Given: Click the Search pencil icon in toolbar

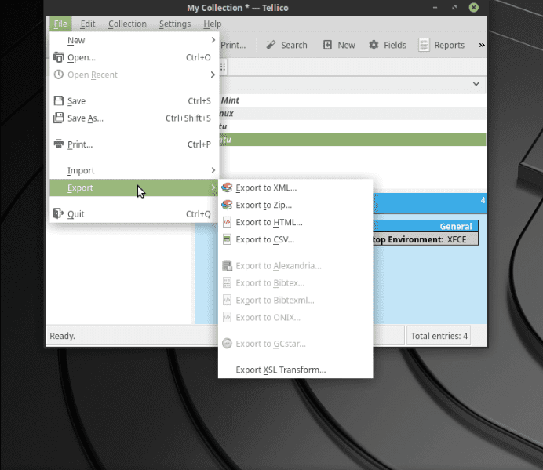Looking at the screenshot, I should tap(271, 45).
